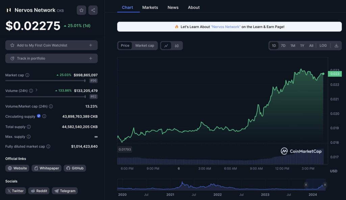Click the 0.023 current price label on chart

[335, 74]
